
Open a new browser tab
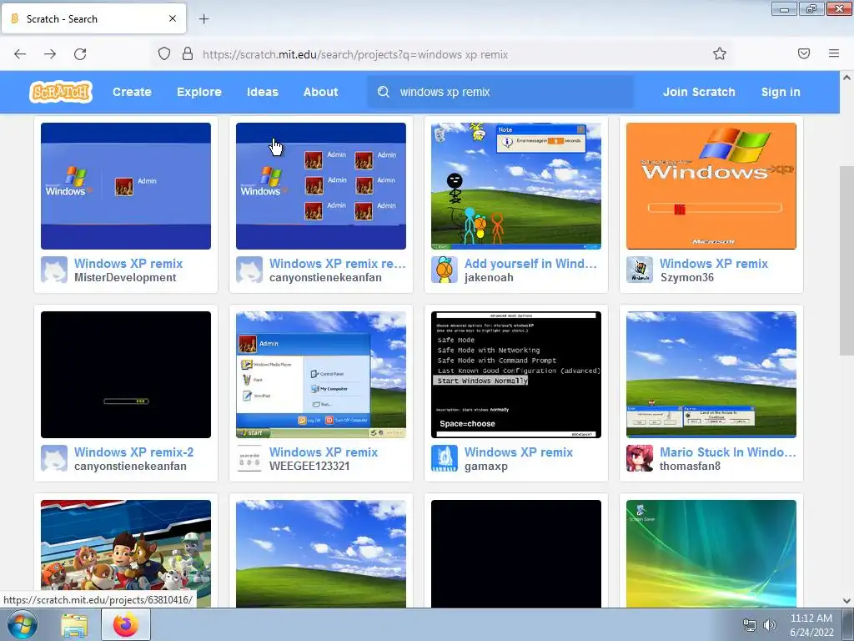pyautogui.click(x=203, y=19)
